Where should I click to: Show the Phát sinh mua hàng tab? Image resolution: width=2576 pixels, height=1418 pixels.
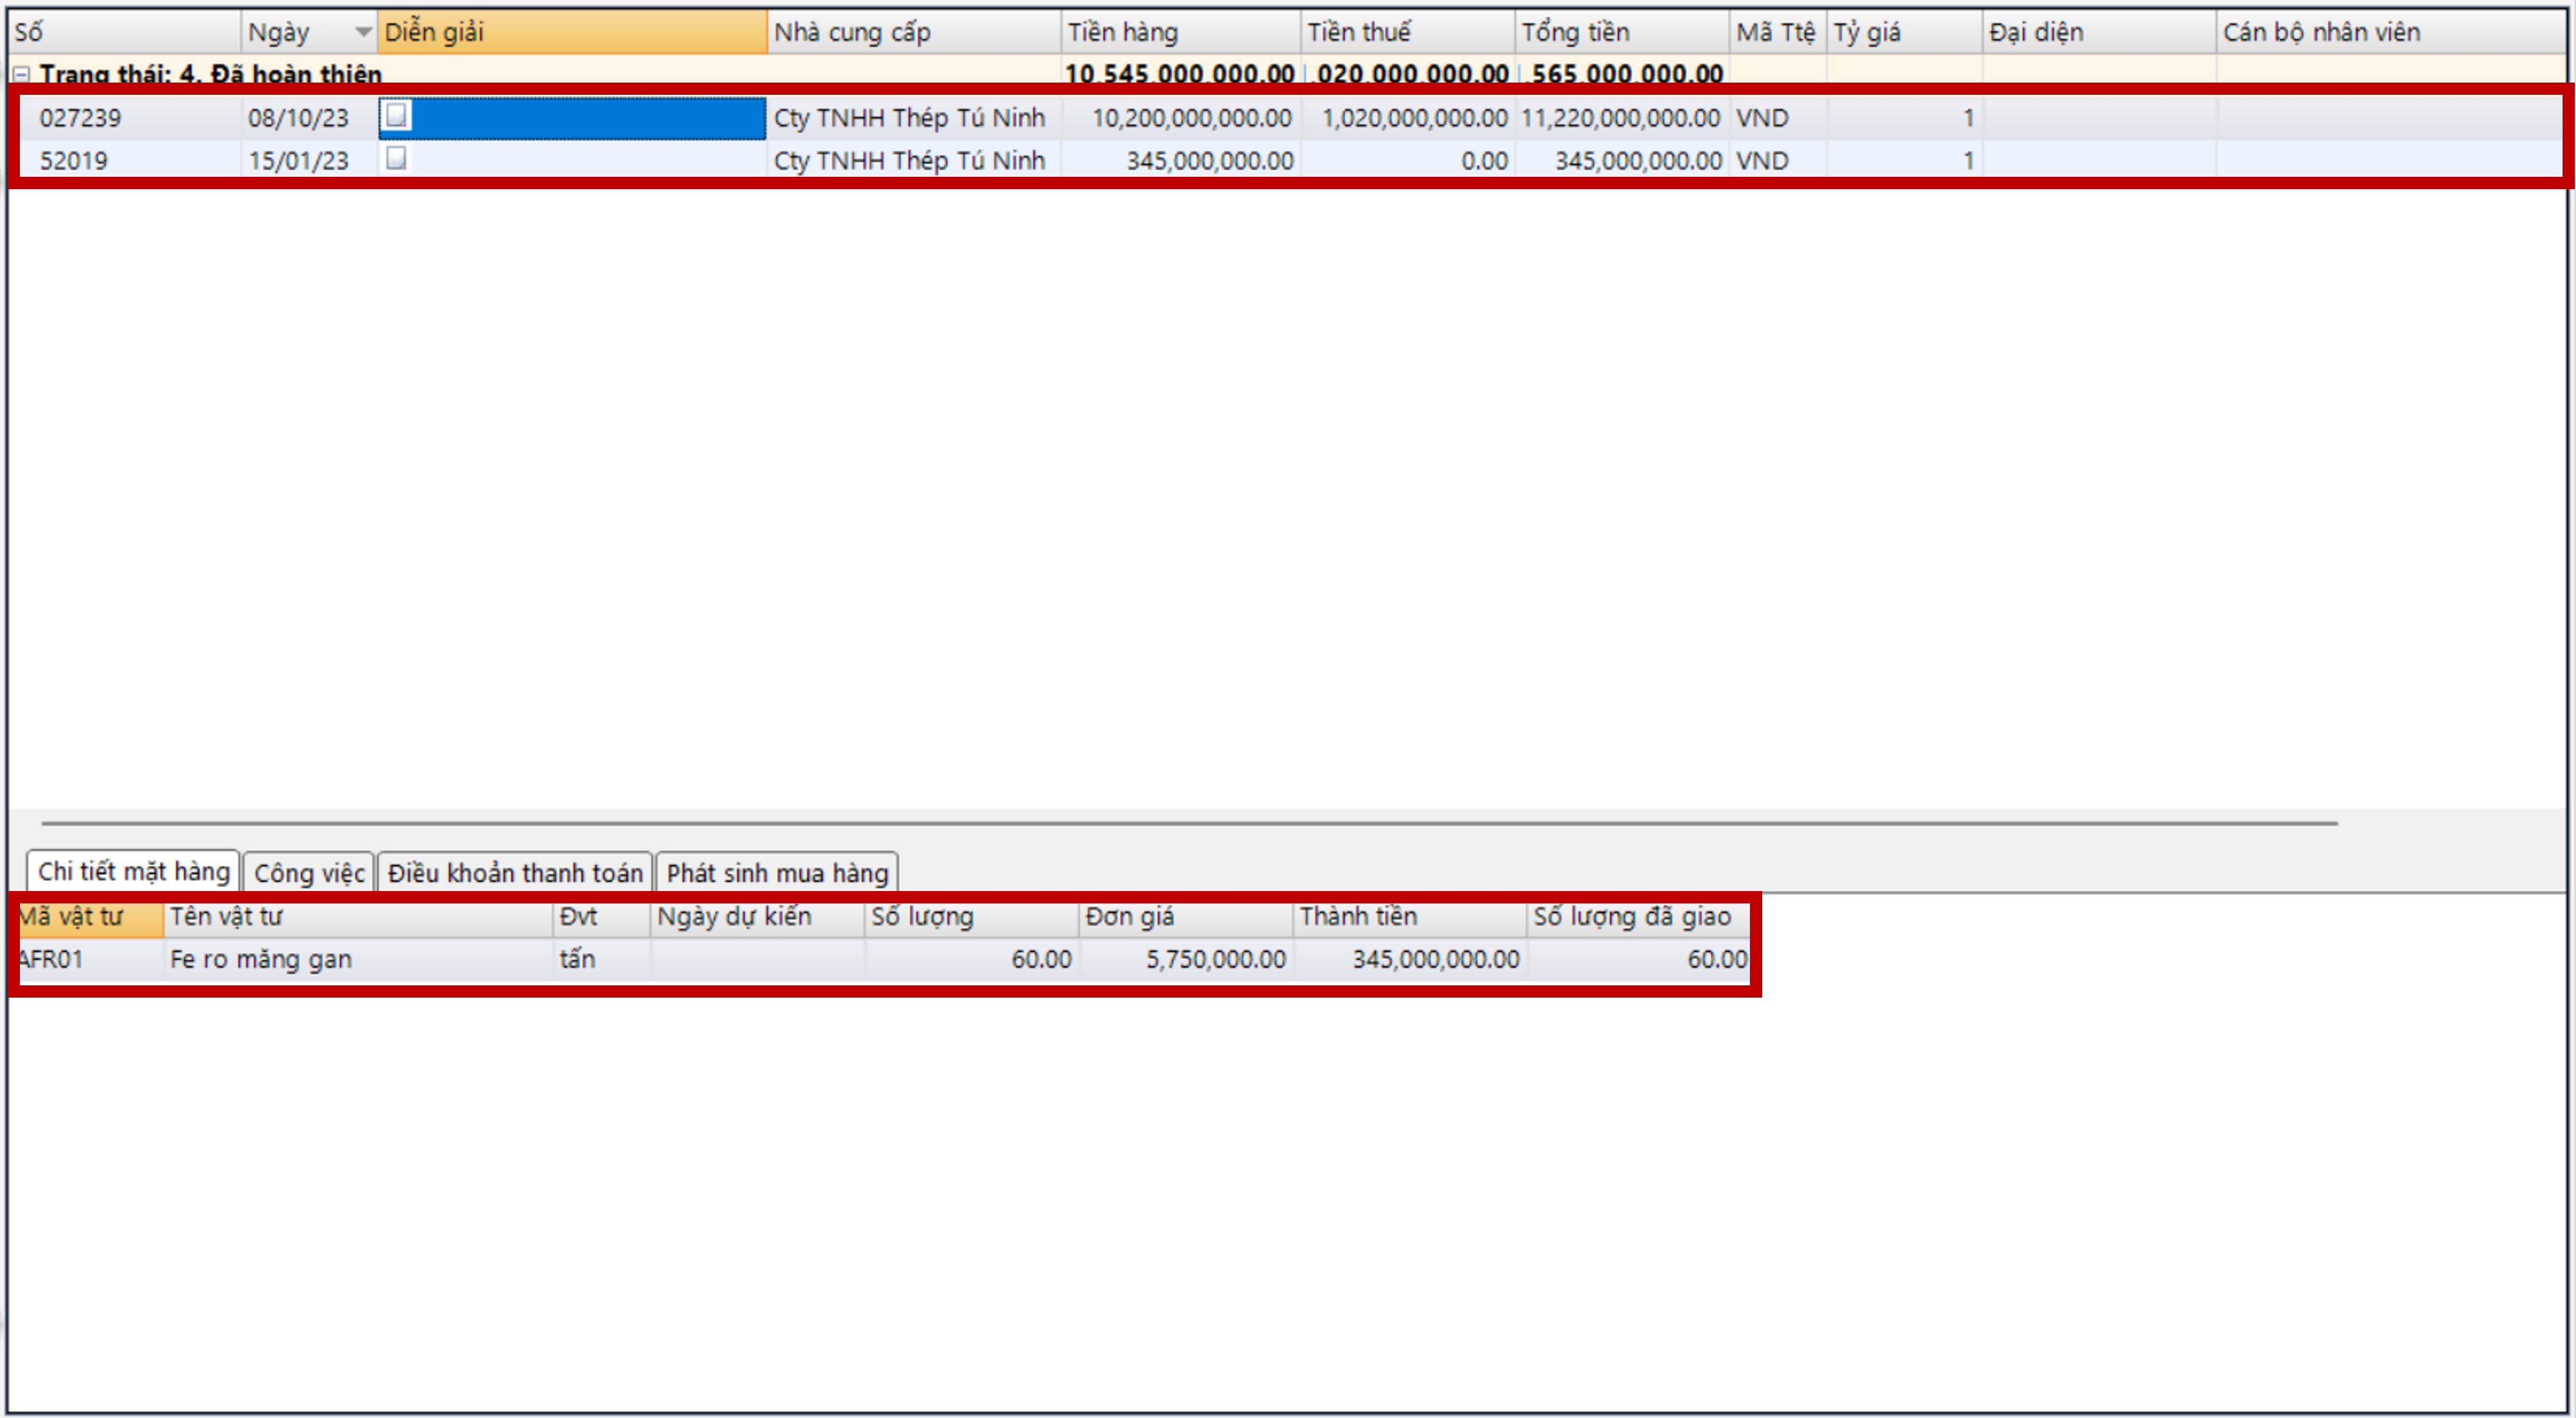[776, 872]
